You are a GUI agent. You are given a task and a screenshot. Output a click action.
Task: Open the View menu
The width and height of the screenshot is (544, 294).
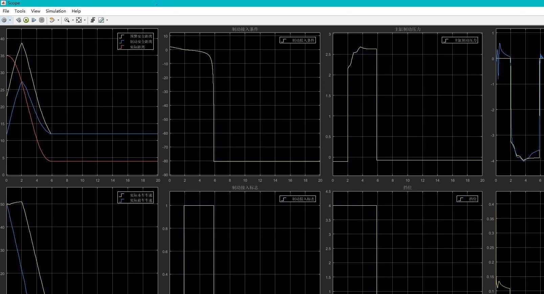(36, 11)
